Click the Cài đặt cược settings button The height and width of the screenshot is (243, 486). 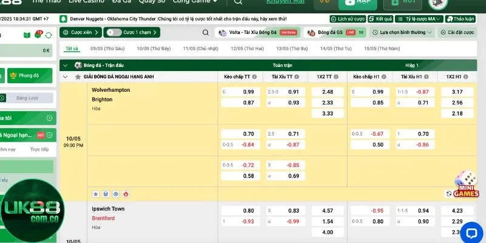click(457, 33)
